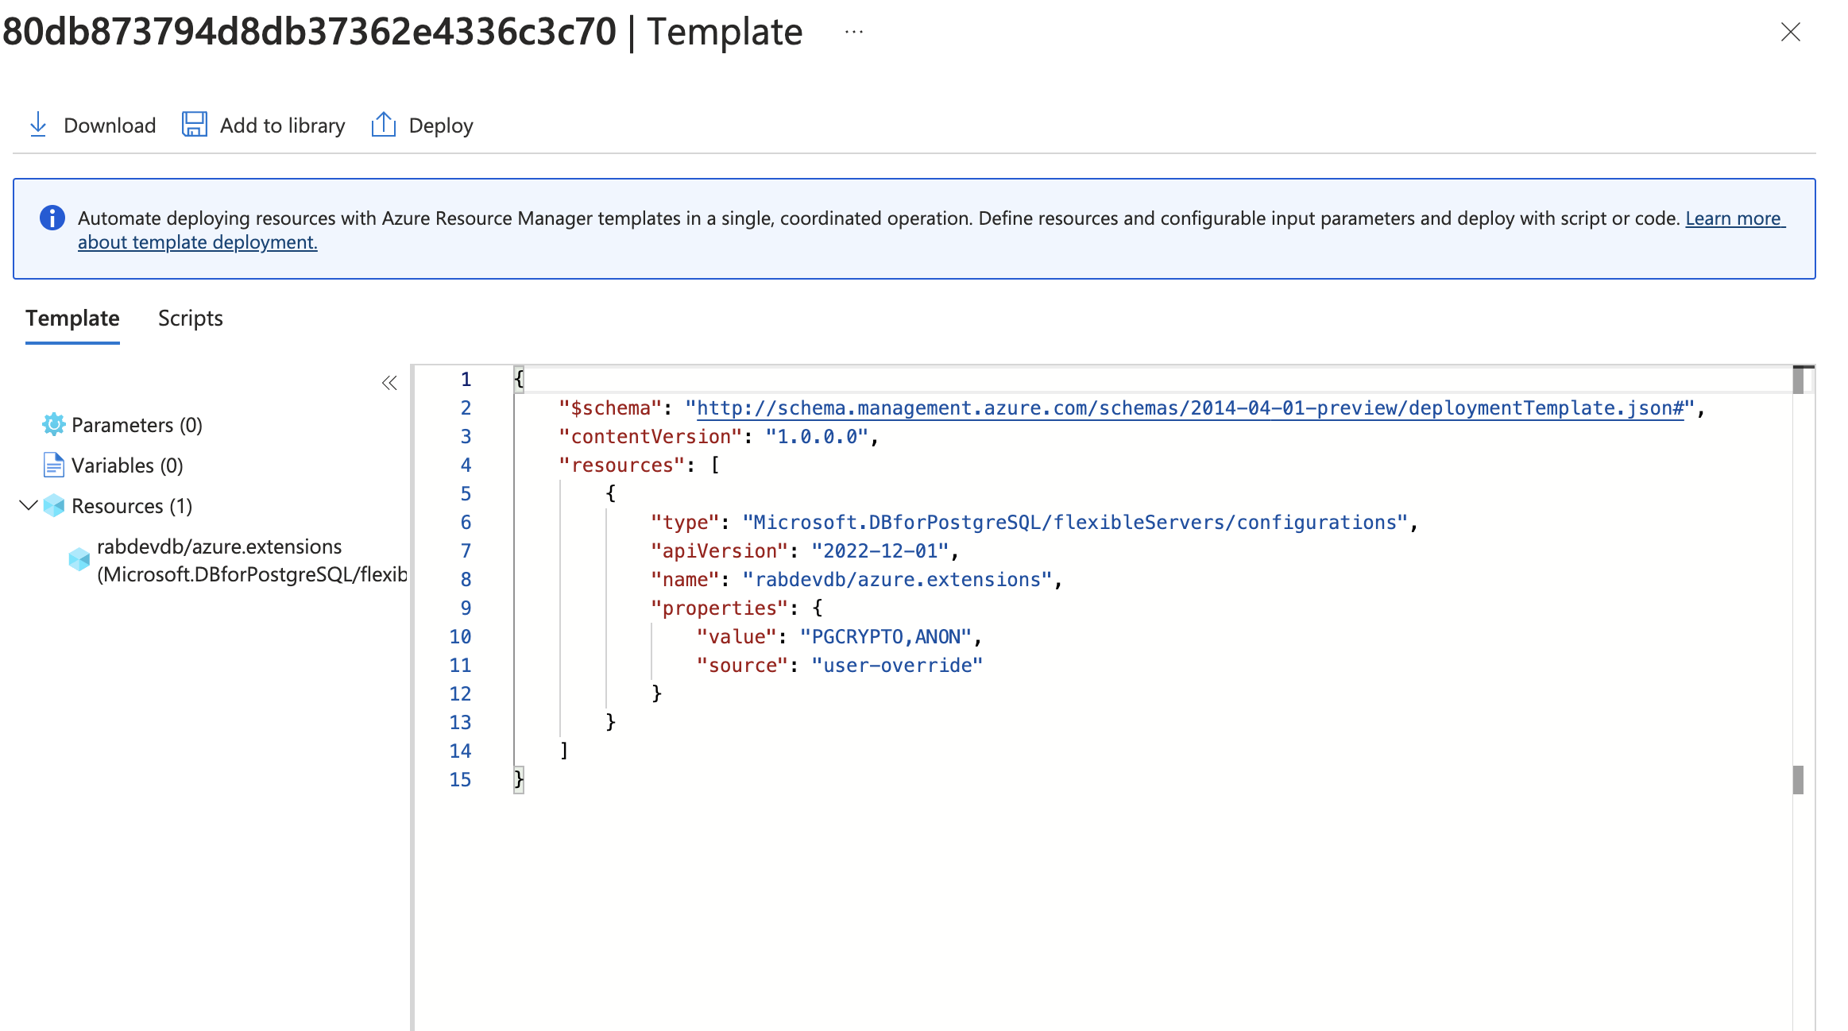Screen dimensions: 1848x1031
Task: Collapse the Resources tree node
Action: tap(29, 505)
